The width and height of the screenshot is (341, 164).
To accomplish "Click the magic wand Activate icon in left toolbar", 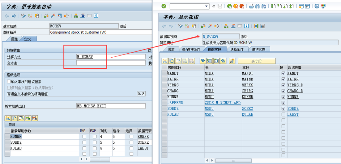I will coord(53,16).
